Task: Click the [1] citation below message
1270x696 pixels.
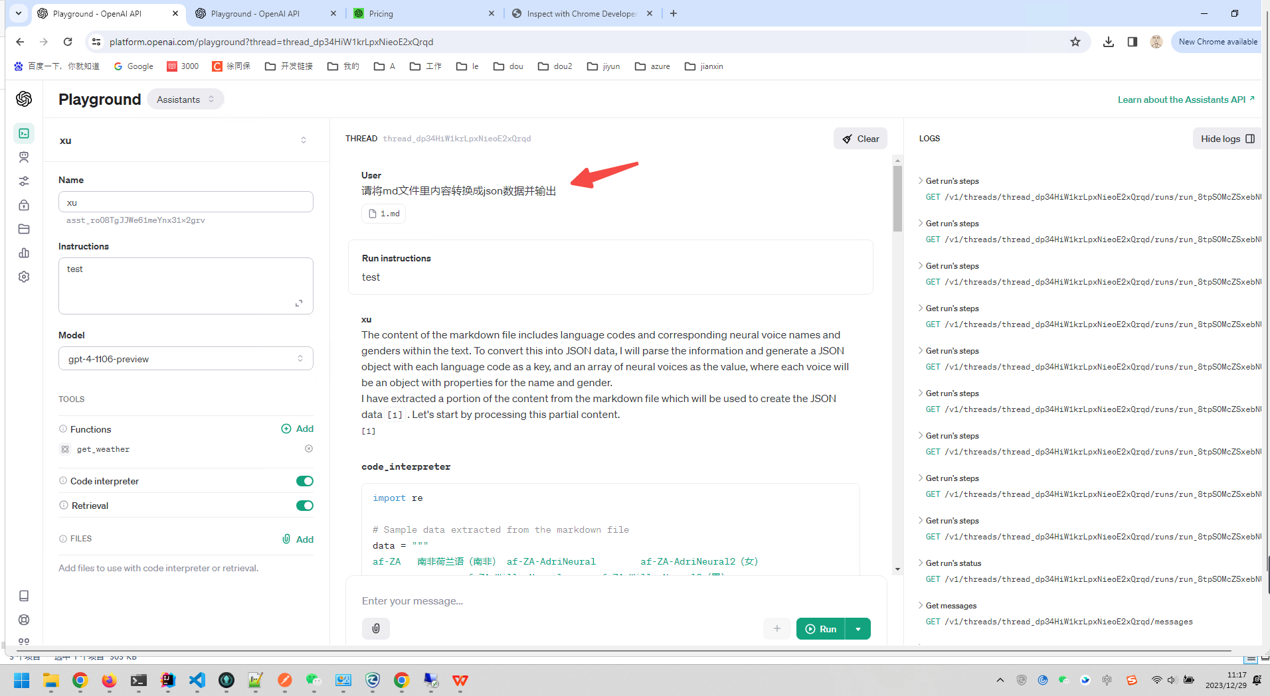Action: (369, 431)
